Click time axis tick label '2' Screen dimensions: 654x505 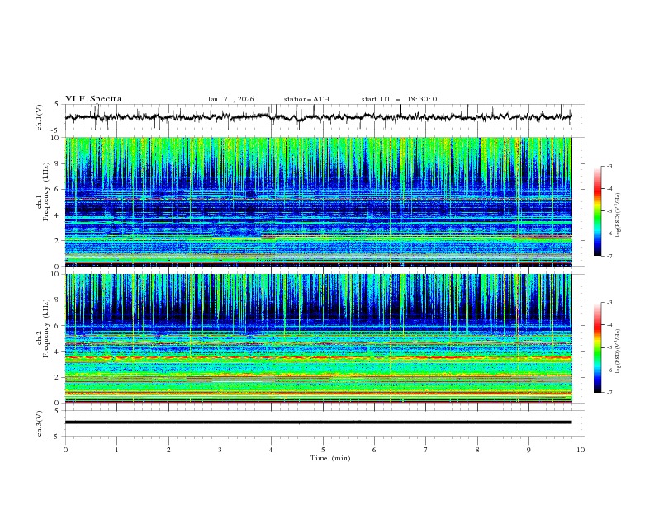[x=168, y=450]
